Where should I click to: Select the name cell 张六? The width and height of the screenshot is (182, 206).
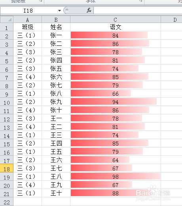(56, 77)
